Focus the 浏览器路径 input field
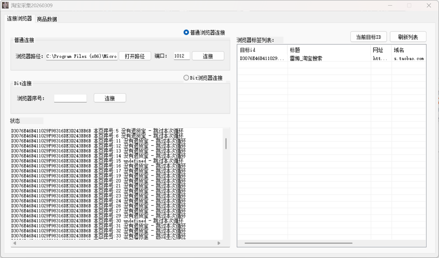The height and width of the screenshot is (258, 439). [x=82, y=56]
